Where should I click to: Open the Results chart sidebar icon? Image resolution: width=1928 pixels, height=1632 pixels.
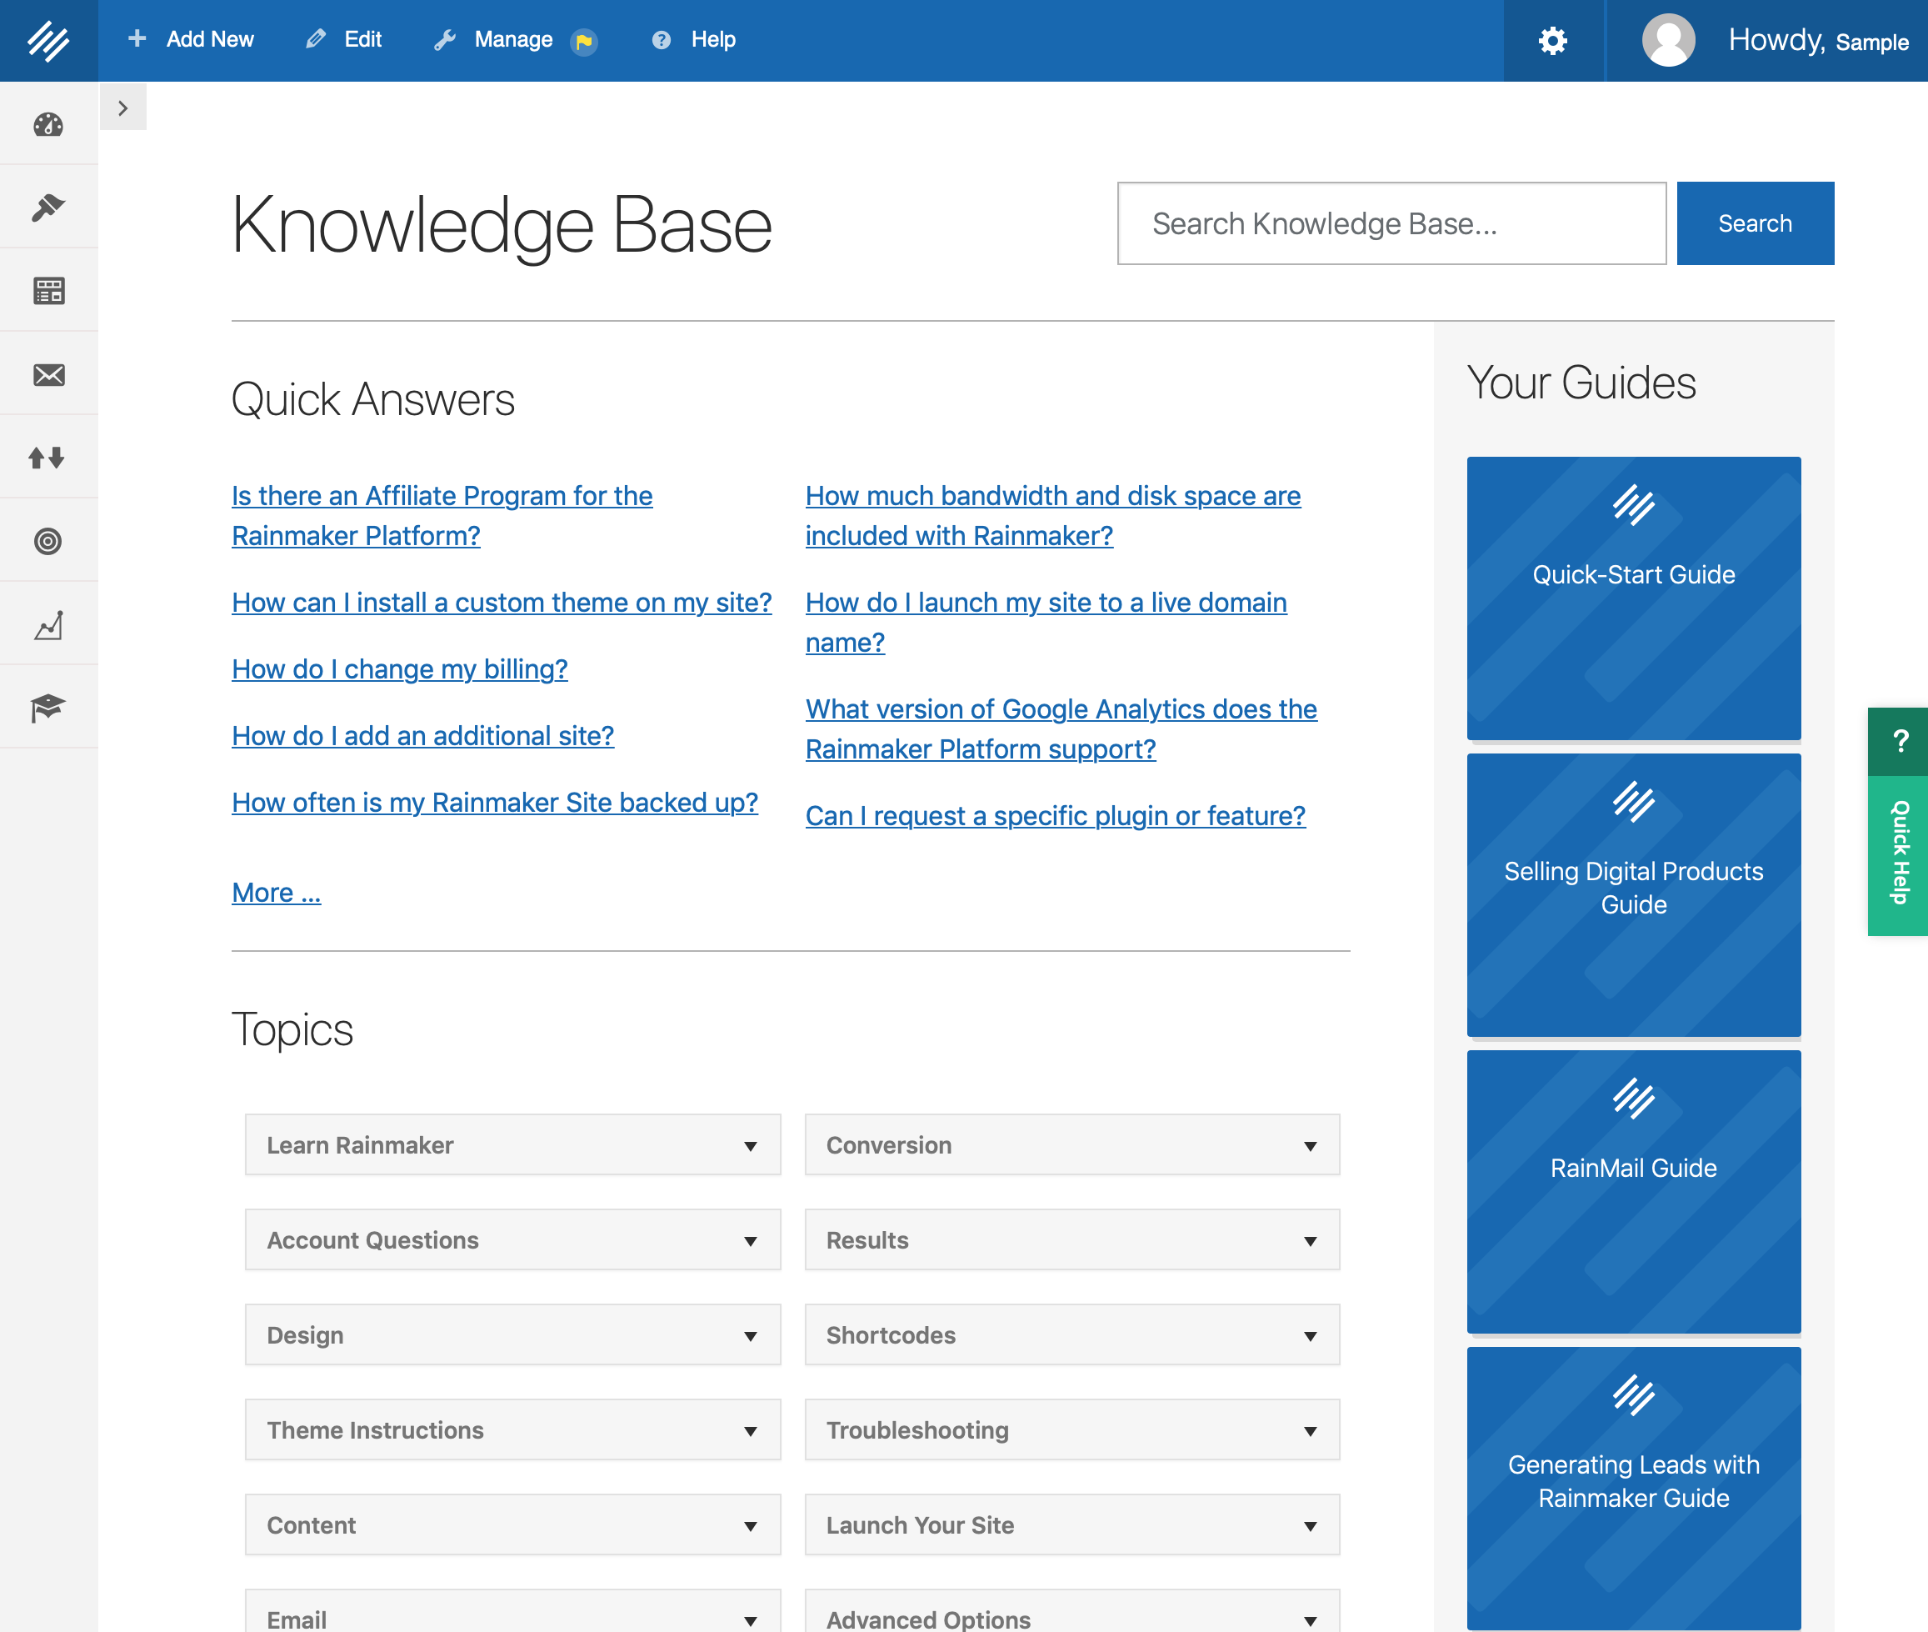48,624
